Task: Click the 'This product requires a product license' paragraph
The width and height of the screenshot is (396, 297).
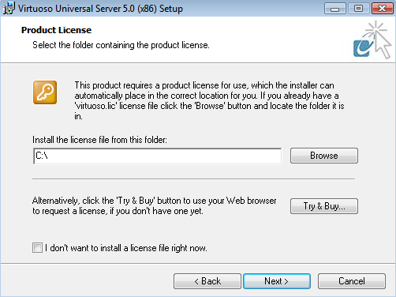Action: tap(209, 100)
